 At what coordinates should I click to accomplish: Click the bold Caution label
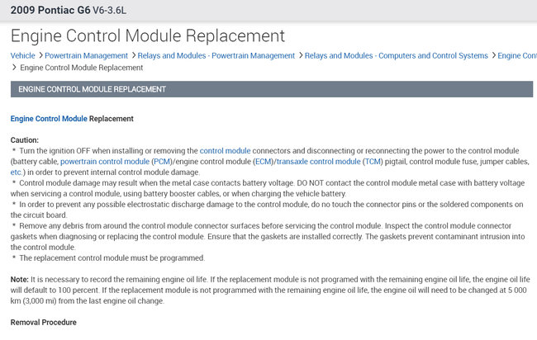click(x=24, y=140)
